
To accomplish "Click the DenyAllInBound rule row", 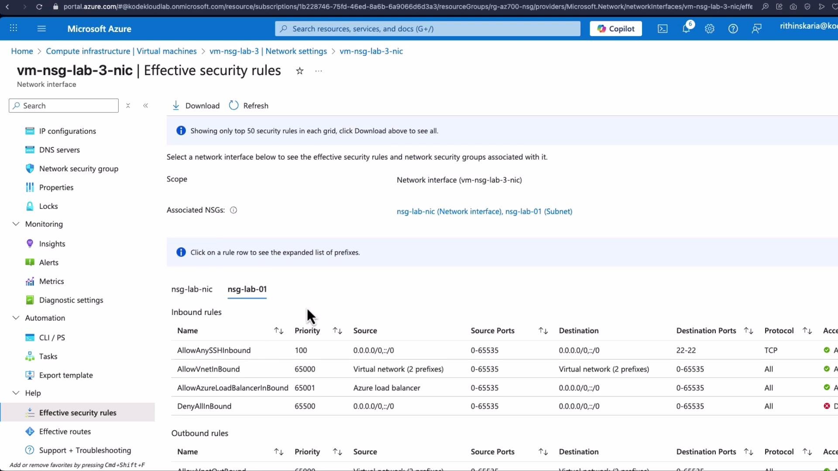I will (504, 406).
